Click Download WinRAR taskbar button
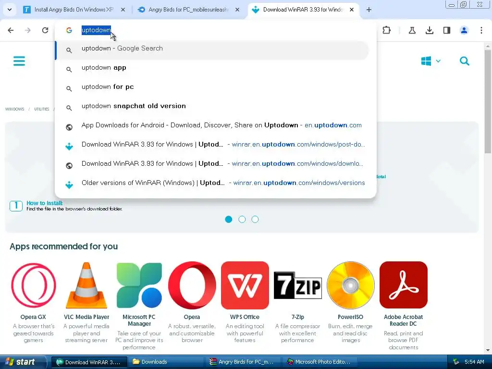The width and height of the screenshot is (492, 369). (x=89, y=362)
